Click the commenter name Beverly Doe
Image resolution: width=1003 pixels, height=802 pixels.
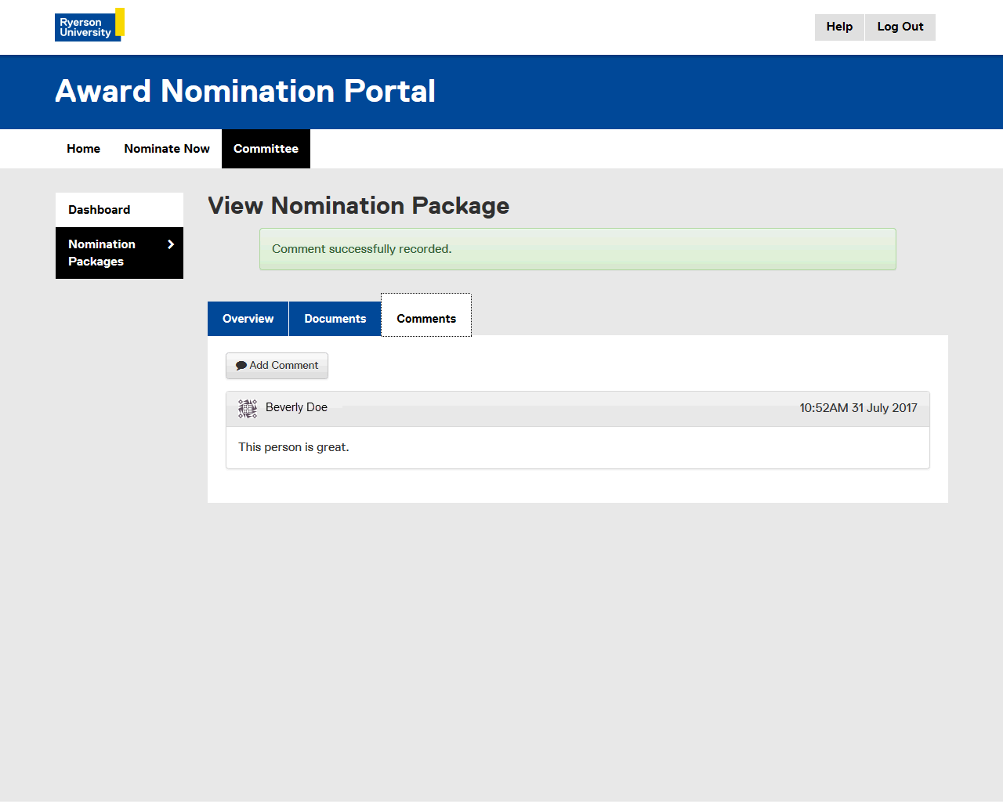pos(296,407)
